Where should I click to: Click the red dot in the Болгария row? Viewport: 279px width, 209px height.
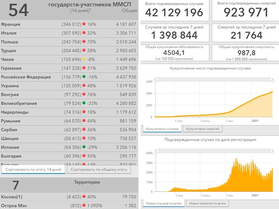pos(84,156)
